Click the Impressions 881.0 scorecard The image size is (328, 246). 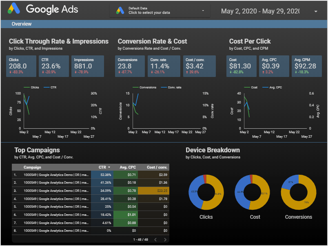(88, 66)
